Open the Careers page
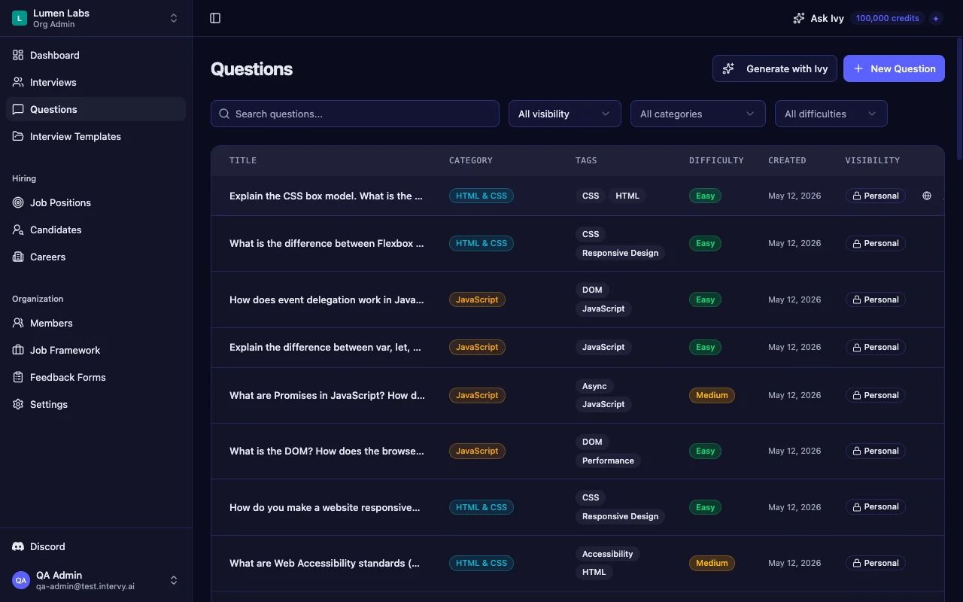This screenshot has width=963, height=602. click(96, 257)
